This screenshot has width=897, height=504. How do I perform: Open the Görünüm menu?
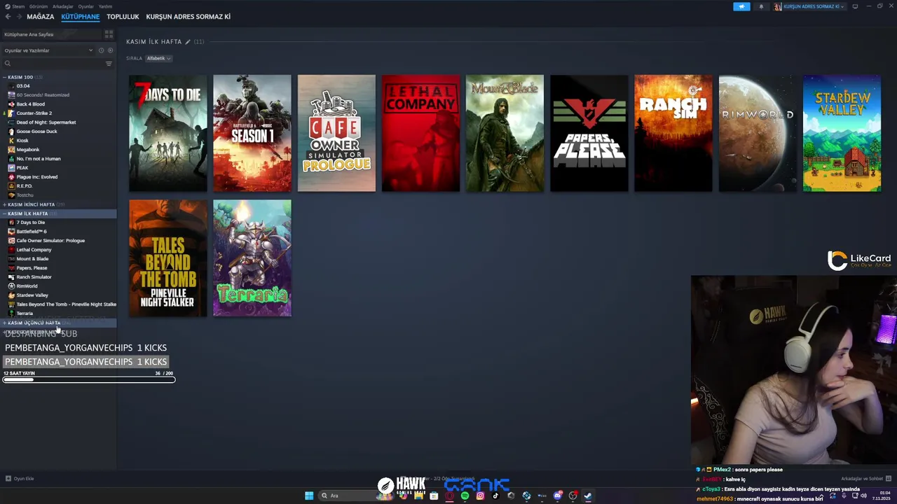click(x=39, y=6)
